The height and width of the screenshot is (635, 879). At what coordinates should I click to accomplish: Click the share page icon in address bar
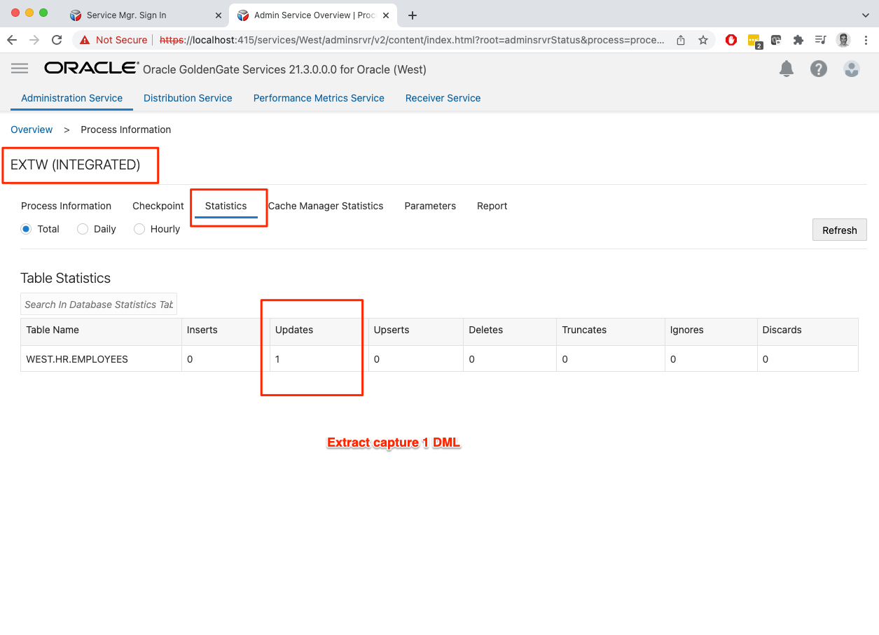pos(681,40)
